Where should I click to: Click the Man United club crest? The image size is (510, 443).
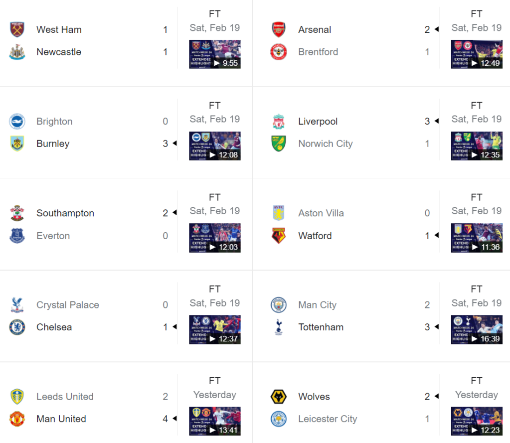point(17,419)
